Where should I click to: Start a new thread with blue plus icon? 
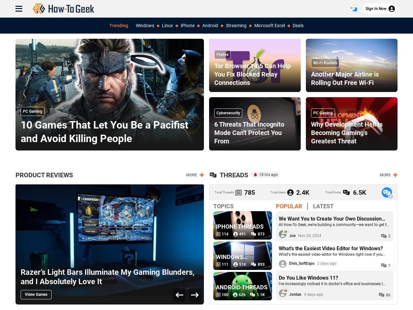387,192
